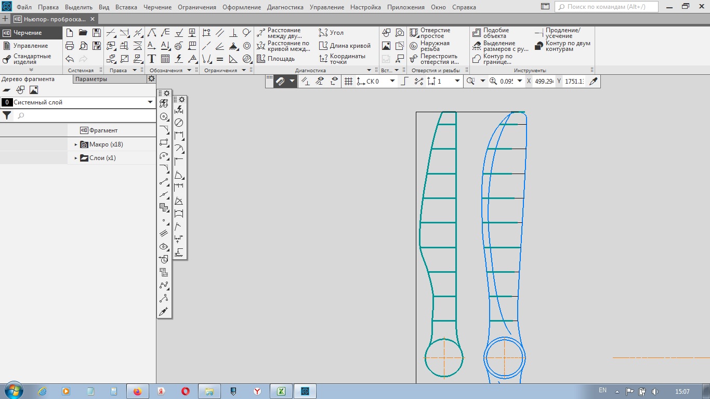Expand the Макро (x18) tree node
710x399 pixels.
tap(76, 144)
